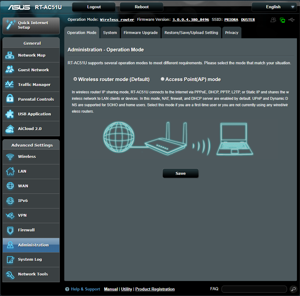Click the Firewall shield icon

pyautogui.click(x=10, y=230)
